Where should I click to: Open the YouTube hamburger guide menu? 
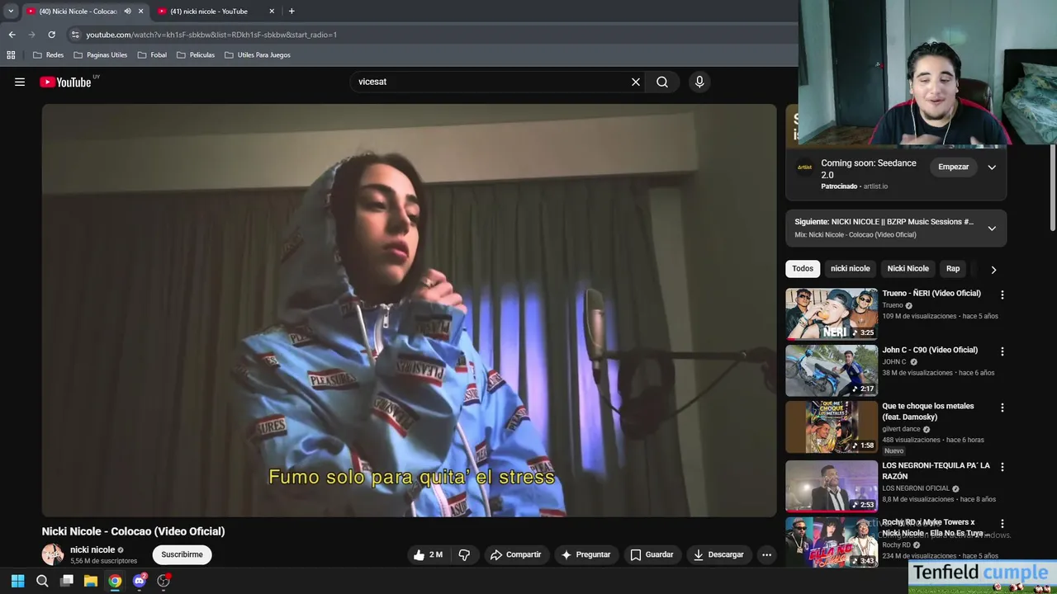tap(20, 82)
